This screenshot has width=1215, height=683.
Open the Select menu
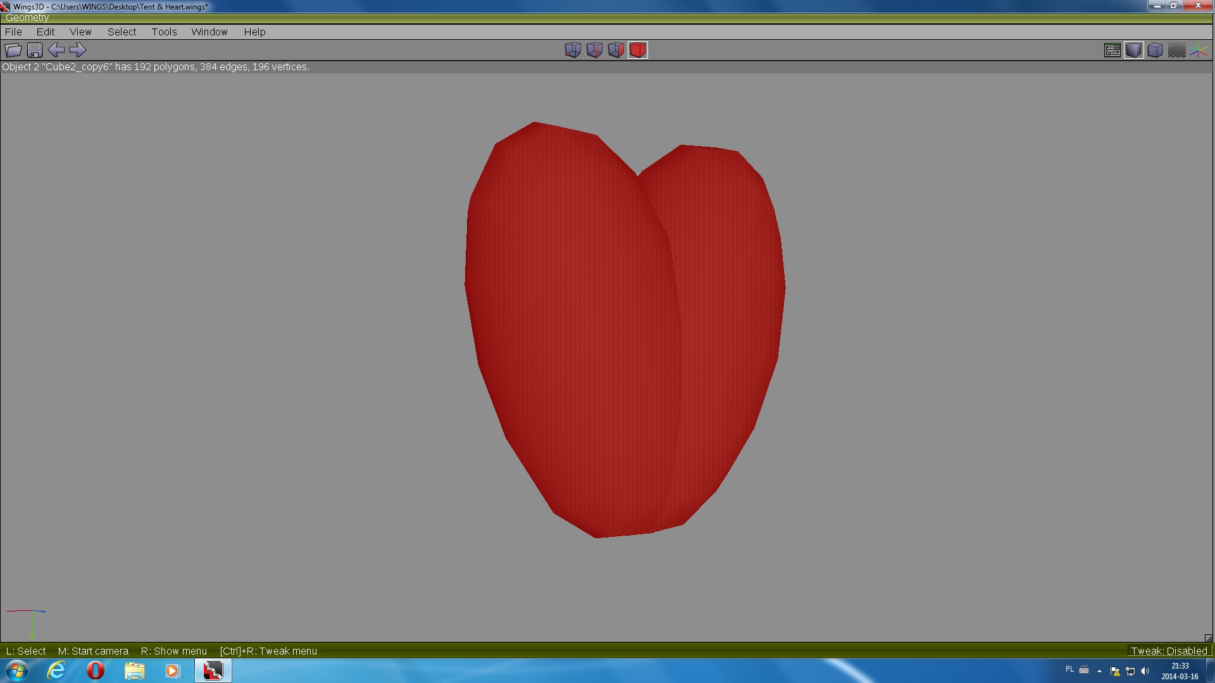point(121,32)
